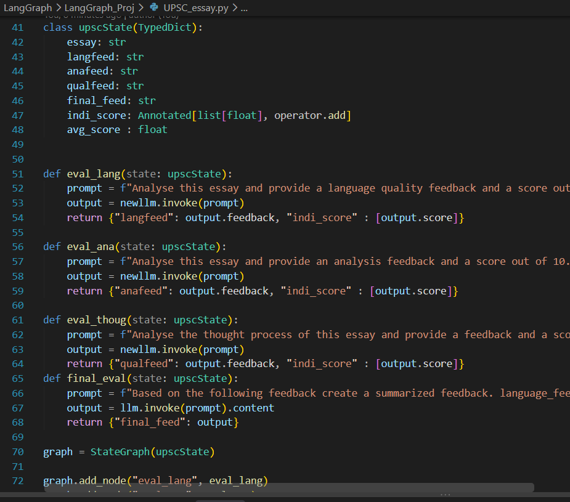Click line number 41

(x=17, y=28)
